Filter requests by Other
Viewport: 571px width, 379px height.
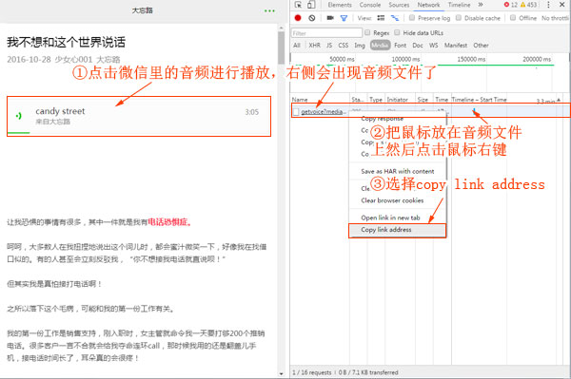coord(481,46)
